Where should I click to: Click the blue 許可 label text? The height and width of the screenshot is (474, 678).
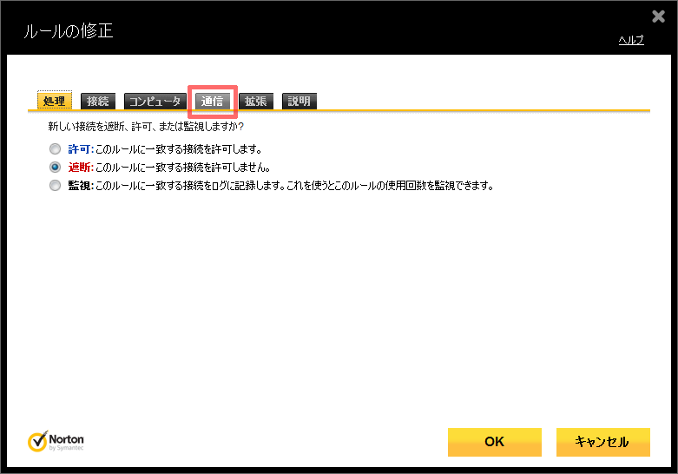pyautogui.click(x=79, y=148)
